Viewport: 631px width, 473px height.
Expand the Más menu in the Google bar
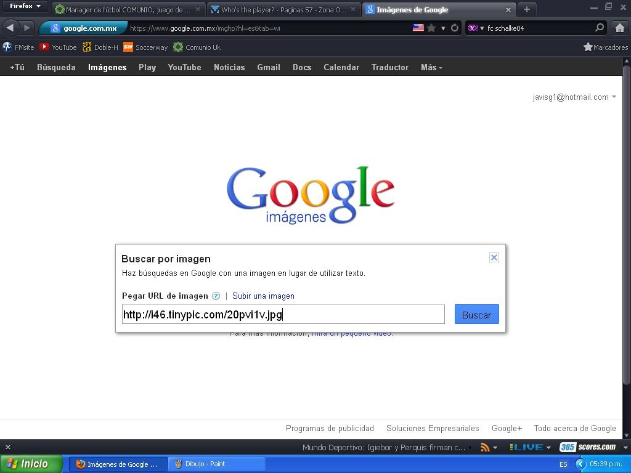pos(431,68)
